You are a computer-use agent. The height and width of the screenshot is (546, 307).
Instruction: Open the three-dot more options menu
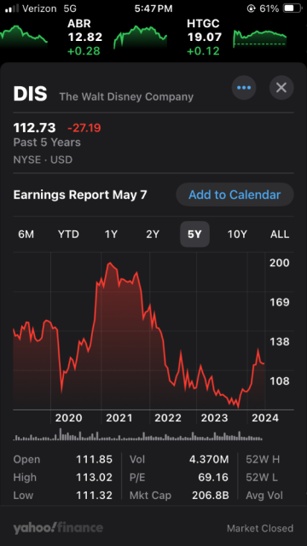[x=244, y=88]
